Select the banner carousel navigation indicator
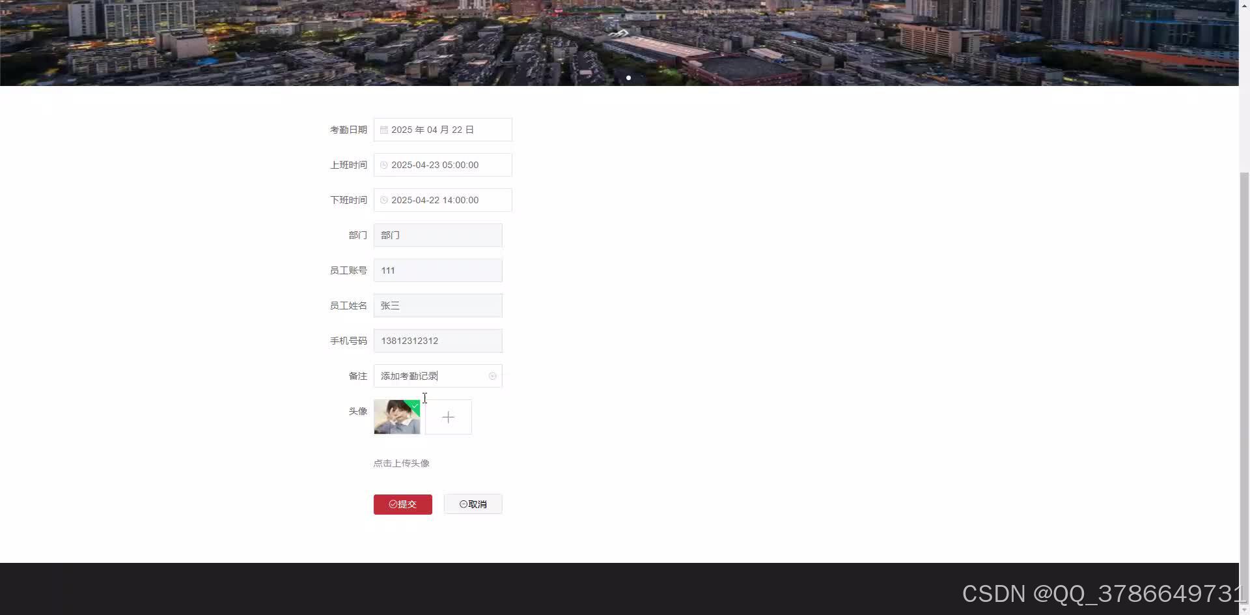Image resolution: width=1250 pixels, height=615 pixels. point(628,78)
